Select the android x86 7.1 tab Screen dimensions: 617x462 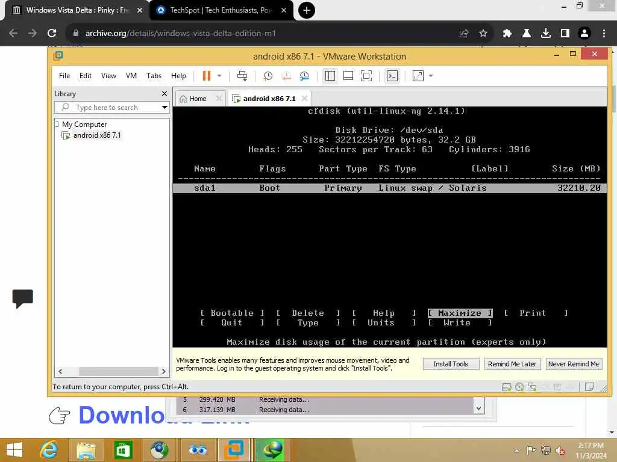click(269, 99)
